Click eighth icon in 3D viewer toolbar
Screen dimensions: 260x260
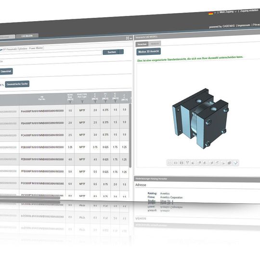[211, 163]
